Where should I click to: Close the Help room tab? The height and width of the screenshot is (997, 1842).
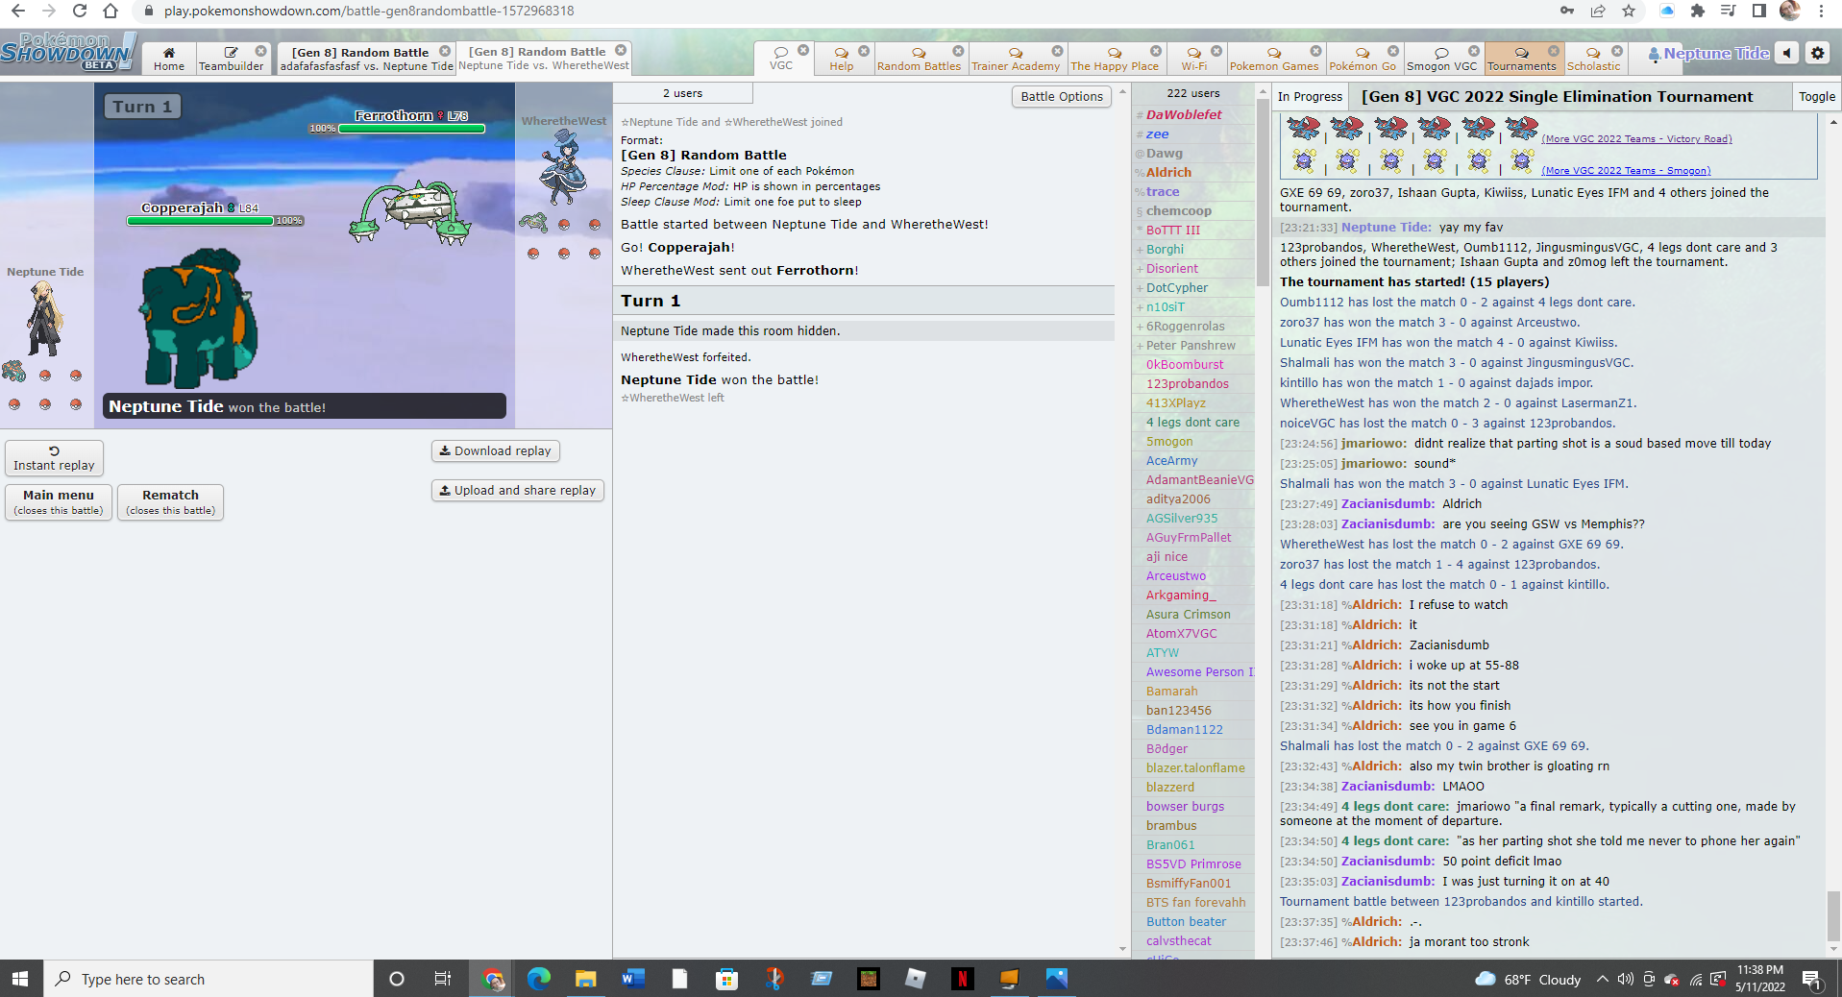(864, 51)
